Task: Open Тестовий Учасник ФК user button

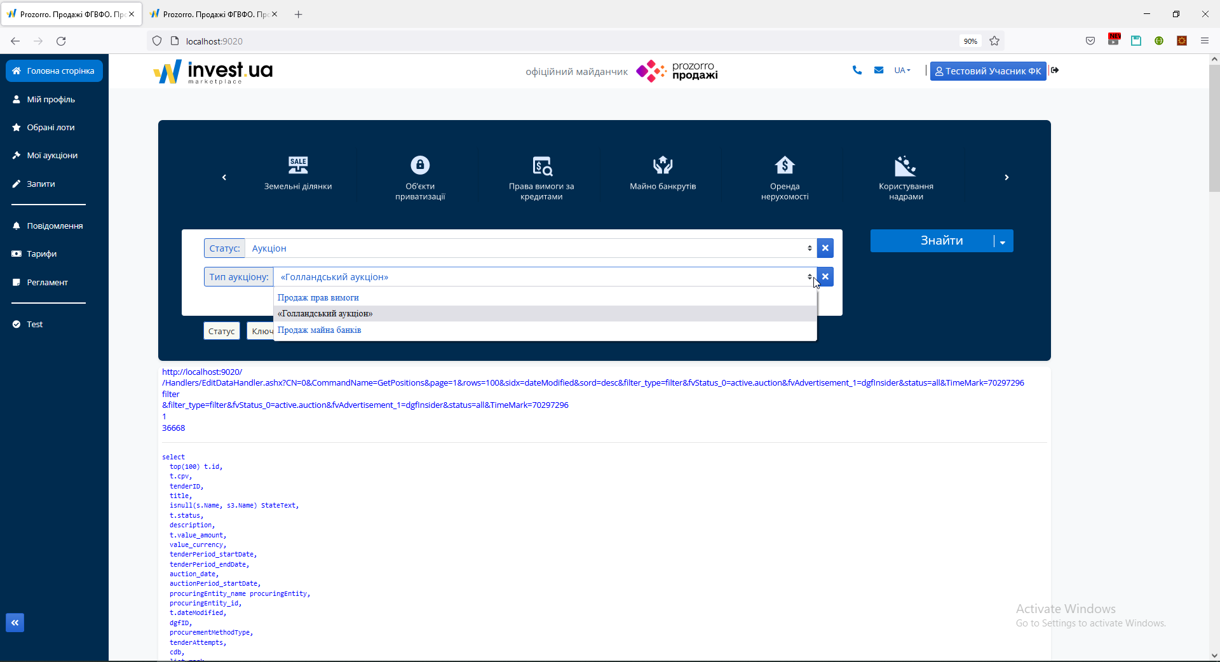Action: coord(988,71)
